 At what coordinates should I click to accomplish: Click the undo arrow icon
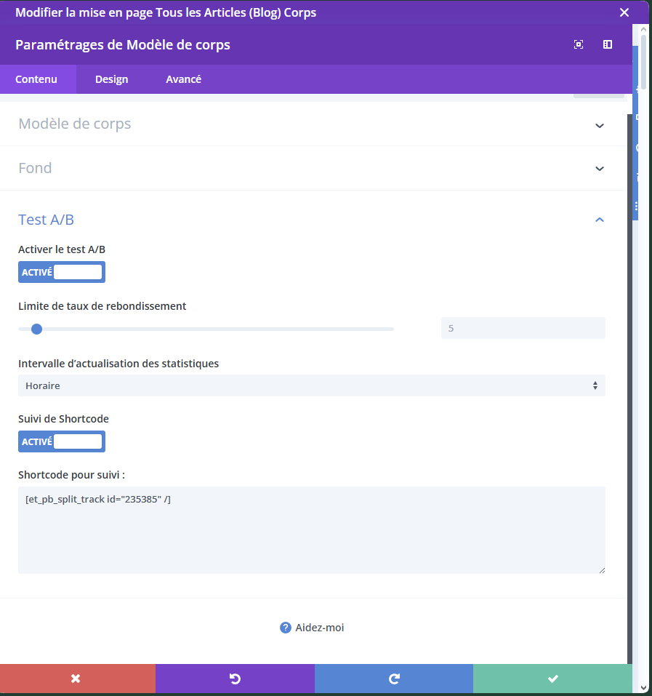(235, 679)
